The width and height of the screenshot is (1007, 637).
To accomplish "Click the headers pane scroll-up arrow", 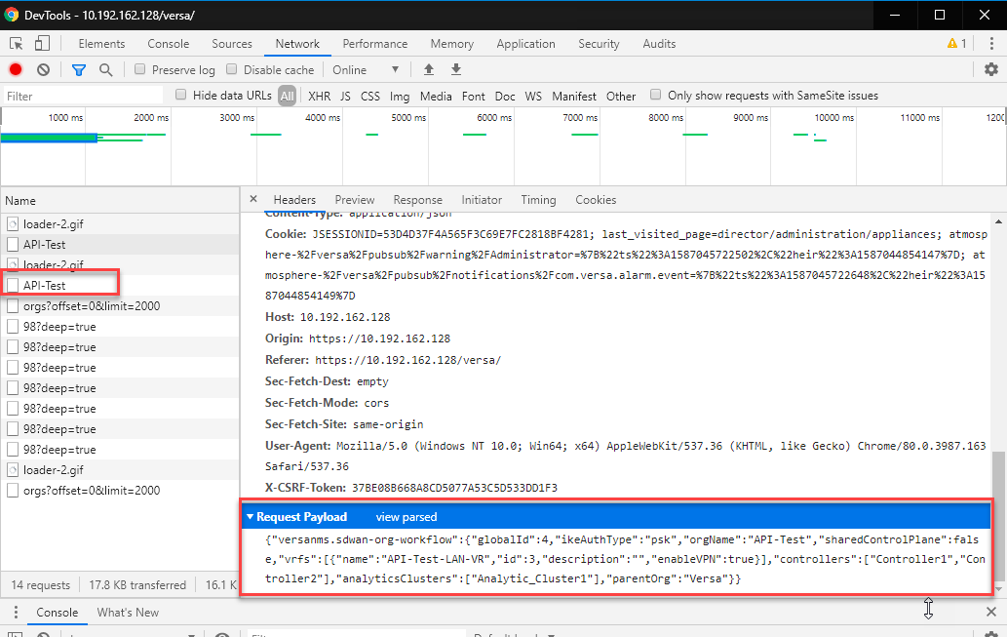I will [998, 221].
